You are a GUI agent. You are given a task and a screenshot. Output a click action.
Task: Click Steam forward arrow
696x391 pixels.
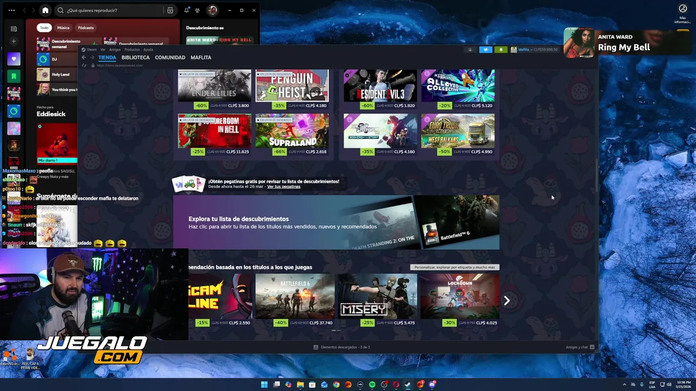click(92, 58)
